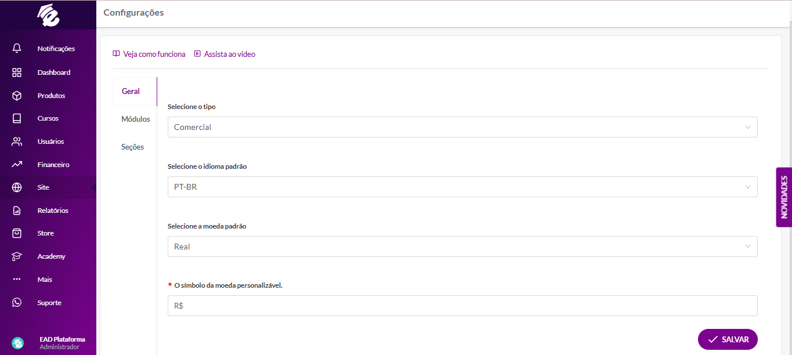Click the Configurações page title

coord(133,13)
